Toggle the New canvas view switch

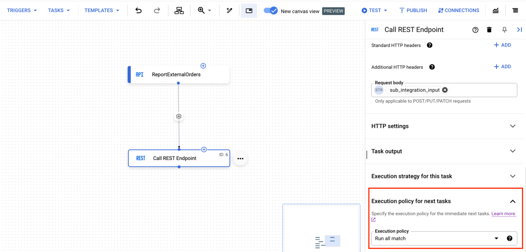point(270,11)
